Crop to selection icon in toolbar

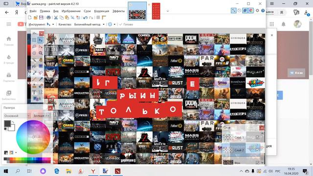[x=72, y=18]
